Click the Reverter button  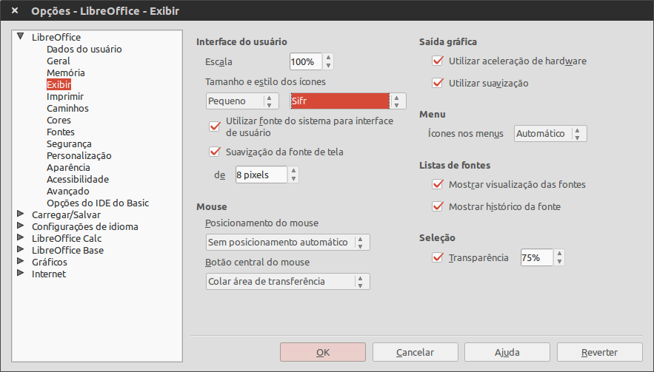pos(599,352)
